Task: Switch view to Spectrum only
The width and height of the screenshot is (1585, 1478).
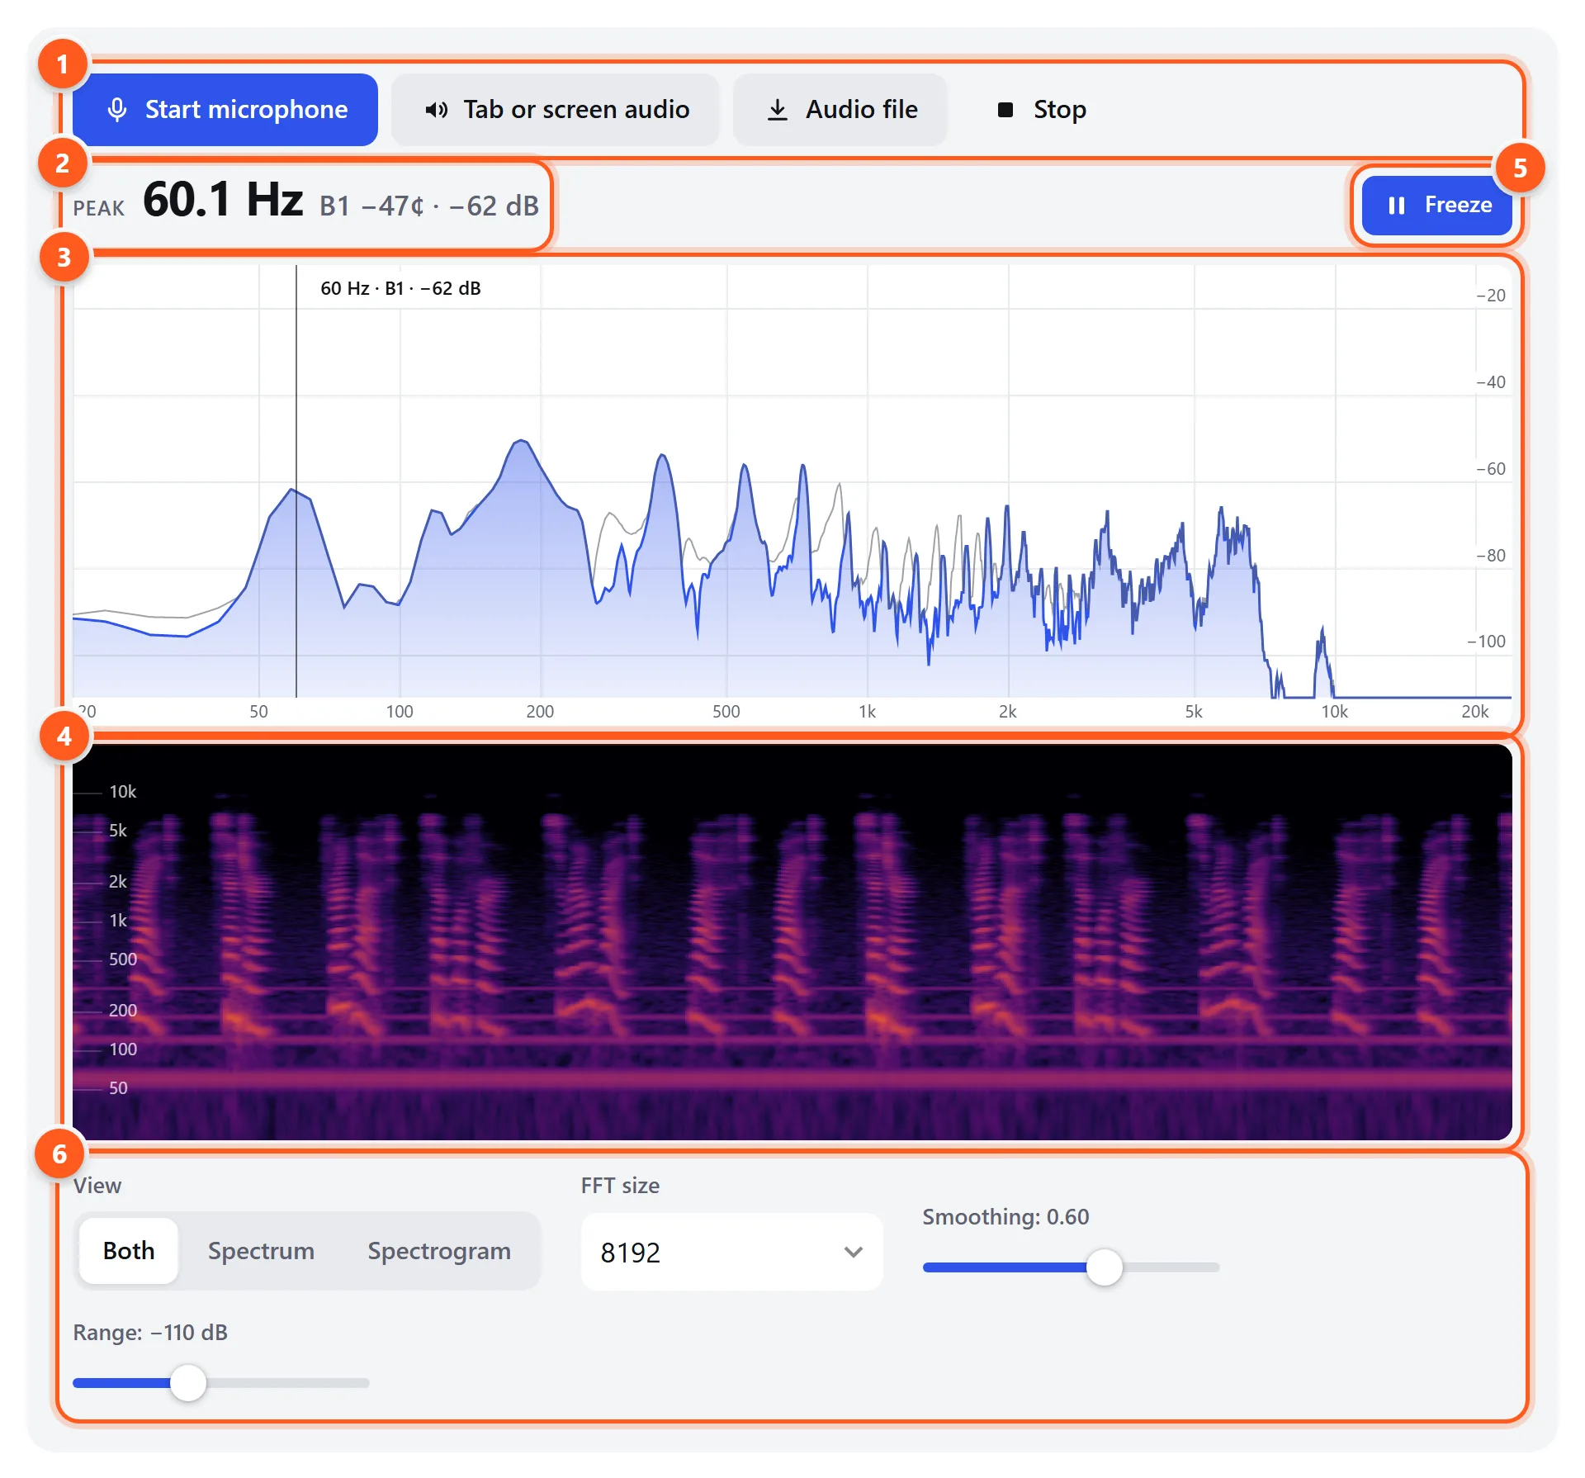Action: coord(261,1251)
